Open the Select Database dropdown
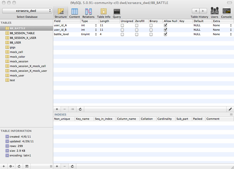The image size is (234, 169). coord(27,11)
